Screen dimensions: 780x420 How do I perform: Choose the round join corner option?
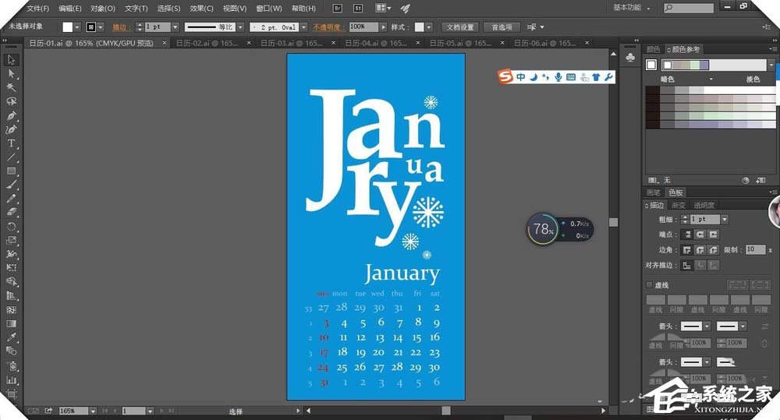click(700, 250)
